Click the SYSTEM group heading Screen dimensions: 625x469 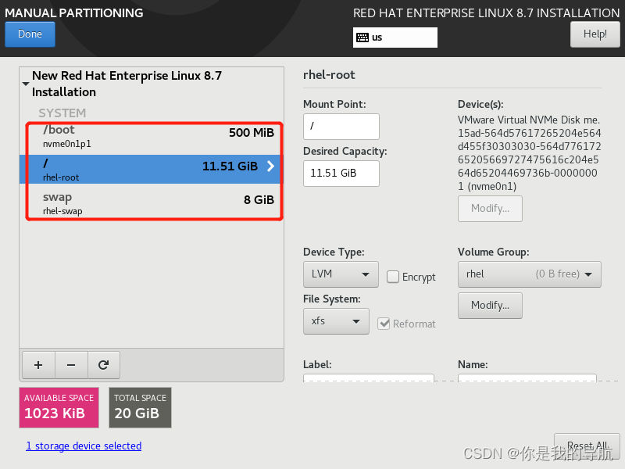click(62, 113)
